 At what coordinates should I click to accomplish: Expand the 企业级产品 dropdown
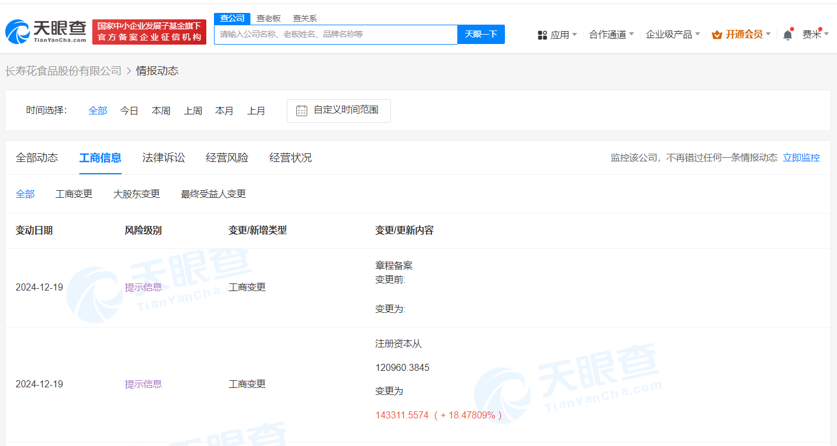pyautogui.click(x=672, y=35)
